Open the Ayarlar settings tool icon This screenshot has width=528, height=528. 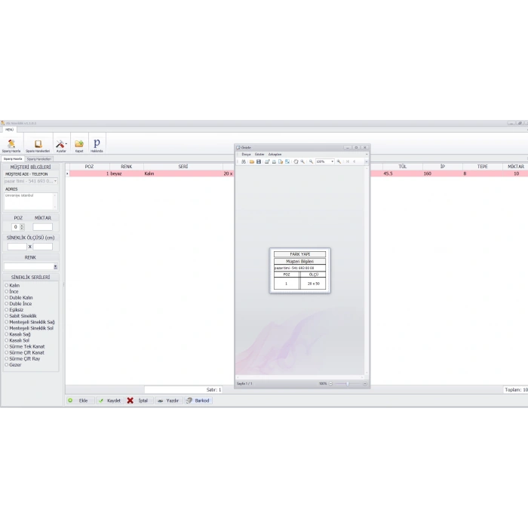coord(61,144)
